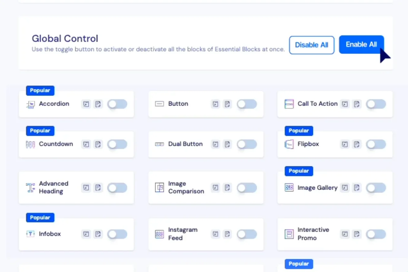Screen dimensions: 408x272
Task: Turn on the Dual Button toggle
Action: [247, 144]
